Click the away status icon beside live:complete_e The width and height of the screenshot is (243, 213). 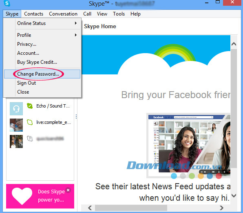click(30, 122)
